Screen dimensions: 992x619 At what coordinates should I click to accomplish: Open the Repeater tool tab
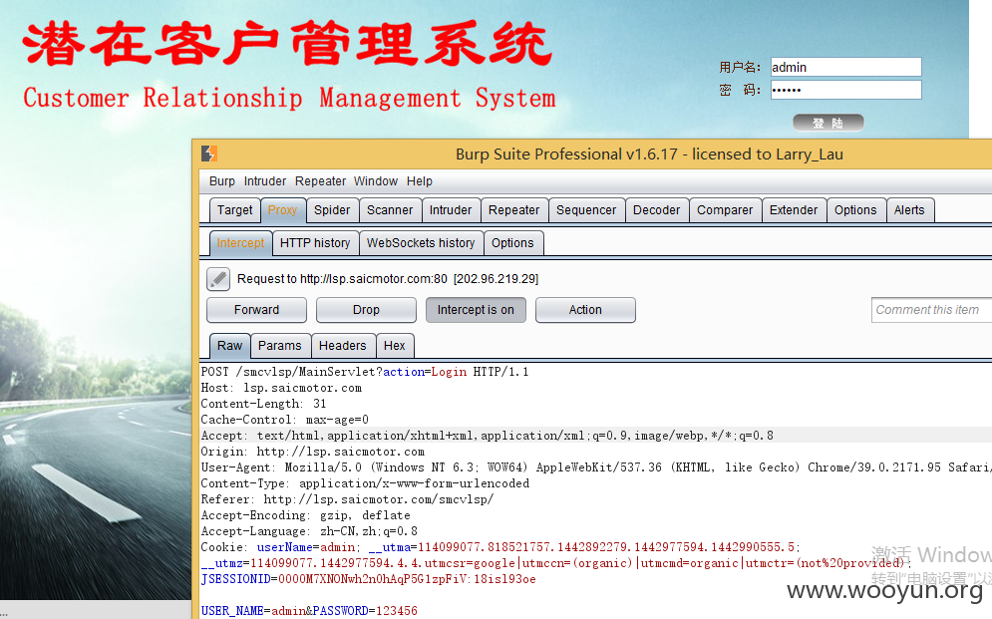(x=513, y=210)
